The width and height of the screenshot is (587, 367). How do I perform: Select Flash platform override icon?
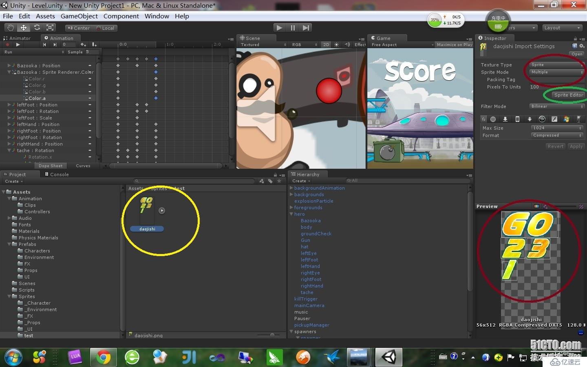[554, 119]
